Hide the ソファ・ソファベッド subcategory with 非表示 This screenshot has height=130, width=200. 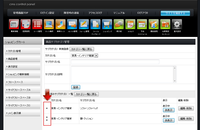(169, 110)
